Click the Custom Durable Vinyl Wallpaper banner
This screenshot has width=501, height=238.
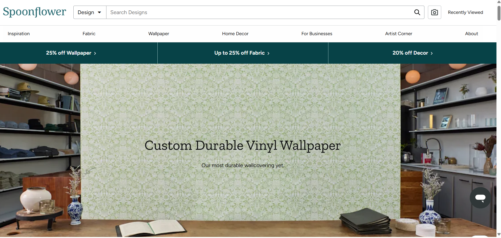pyautogui.click(x=243, y=146)
